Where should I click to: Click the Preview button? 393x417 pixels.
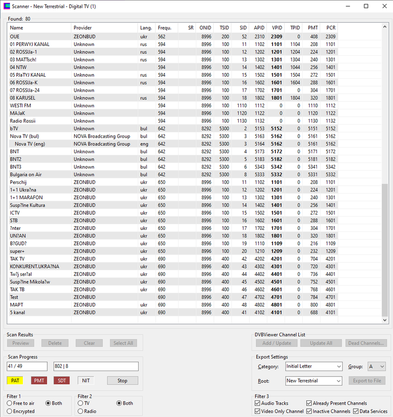(x=20, y=343)
